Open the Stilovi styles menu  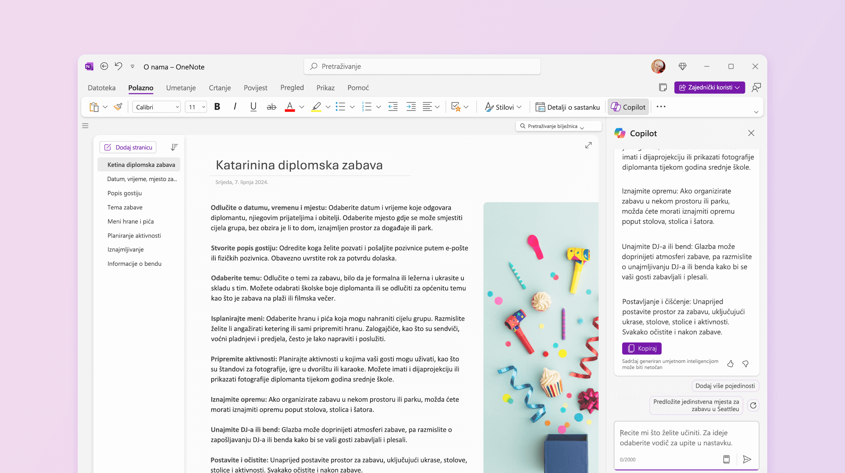point(503,107)
